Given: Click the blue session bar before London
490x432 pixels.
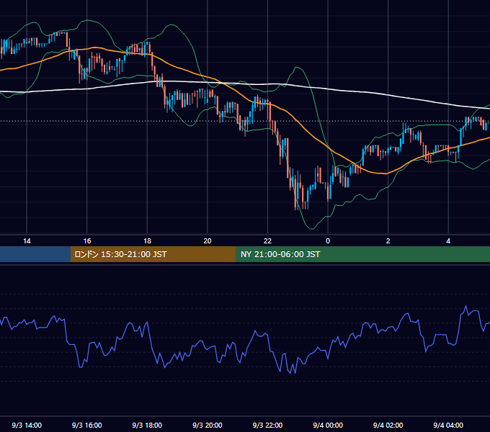Looking at the screenshot, I should tap(35, 254).
